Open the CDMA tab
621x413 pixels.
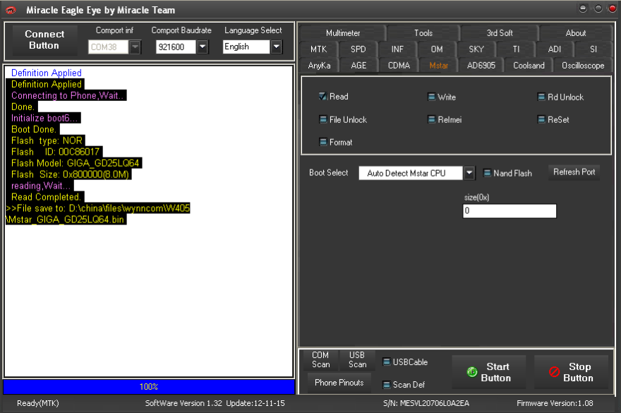[x=399, y=66]
